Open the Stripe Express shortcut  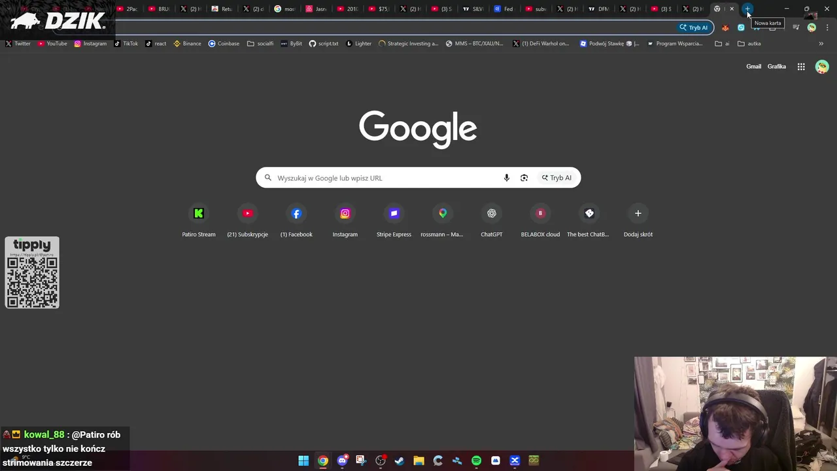point(394,221)
